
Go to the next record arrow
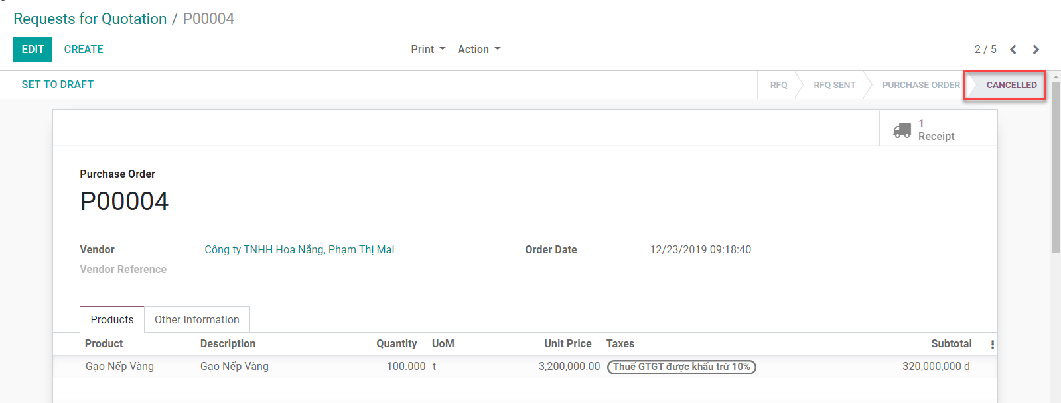(1036, 50)
